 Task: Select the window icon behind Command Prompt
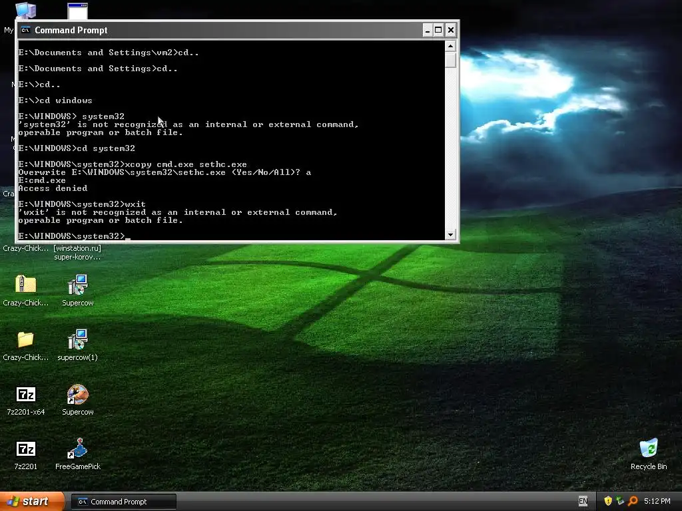pyautogui.click(x=78, y=11)
